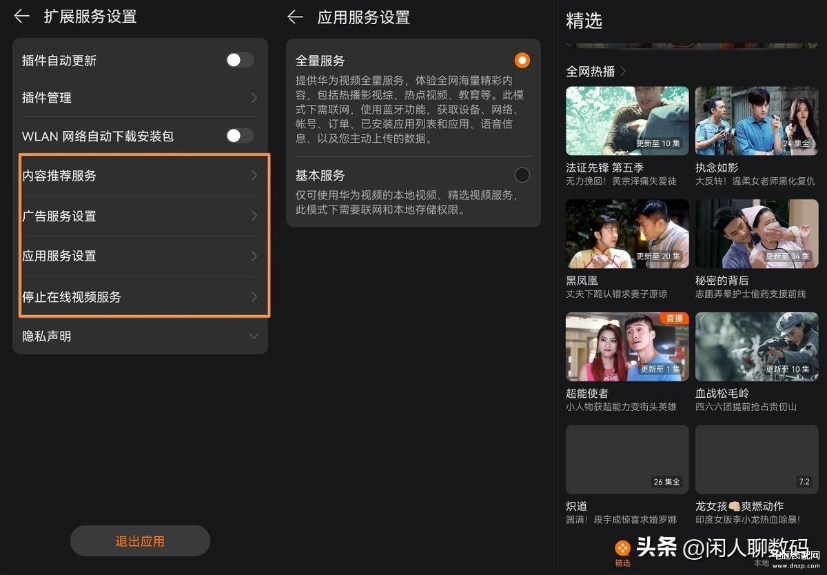Open 执念如影 video thumbnail

pos(757,121)
